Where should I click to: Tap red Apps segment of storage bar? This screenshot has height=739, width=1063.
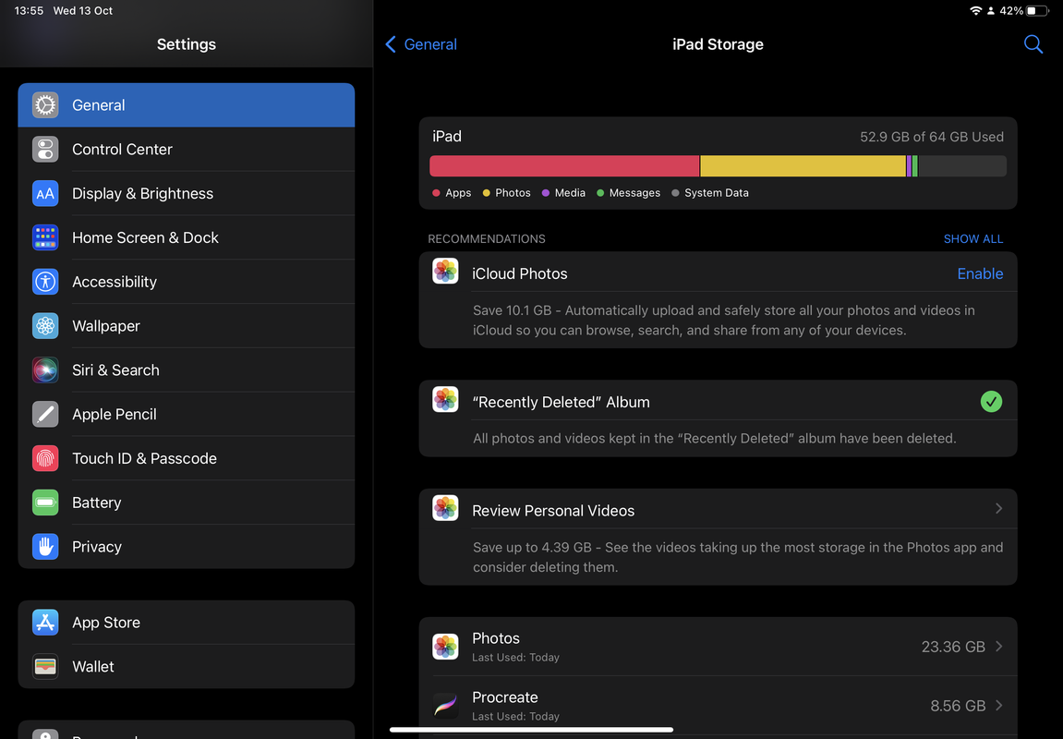click(564, 166)
